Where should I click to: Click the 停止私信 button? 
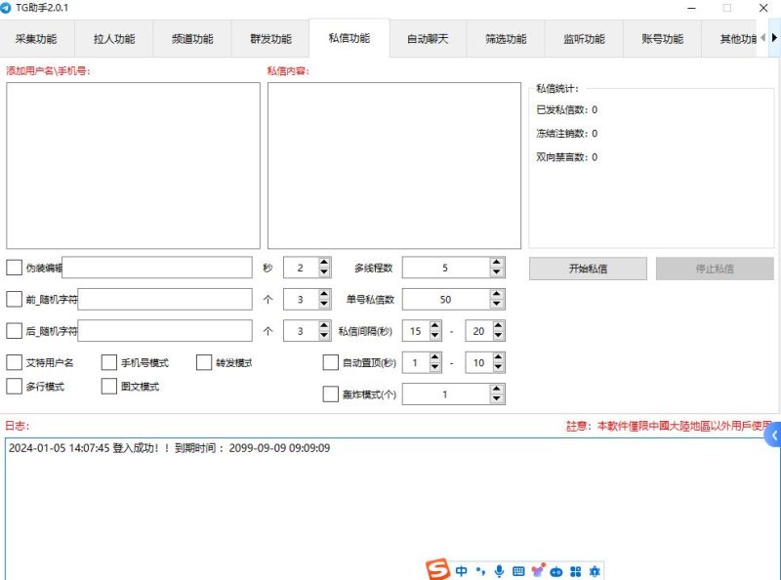714,268
